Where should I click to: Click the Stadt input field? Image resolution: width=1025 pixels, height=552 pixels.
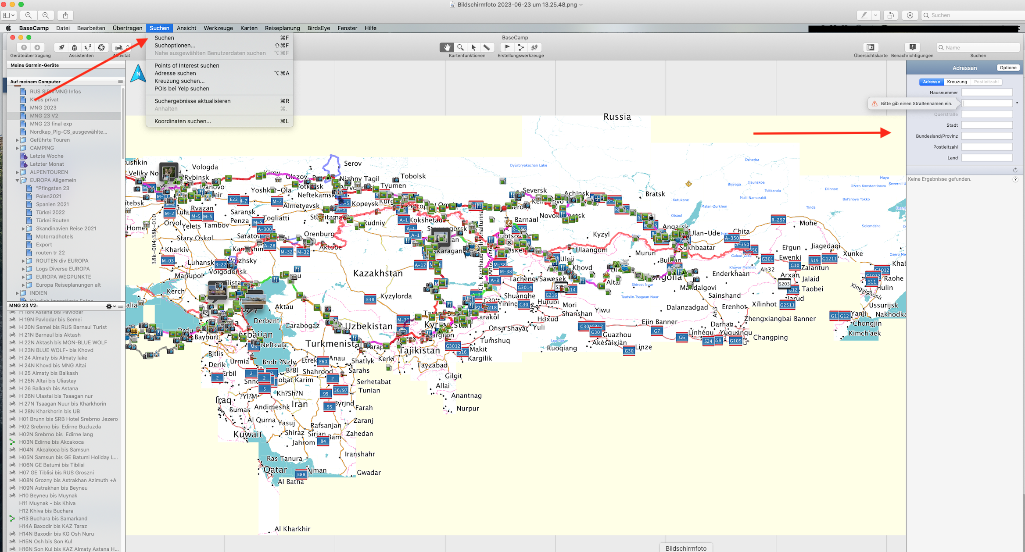987,125
